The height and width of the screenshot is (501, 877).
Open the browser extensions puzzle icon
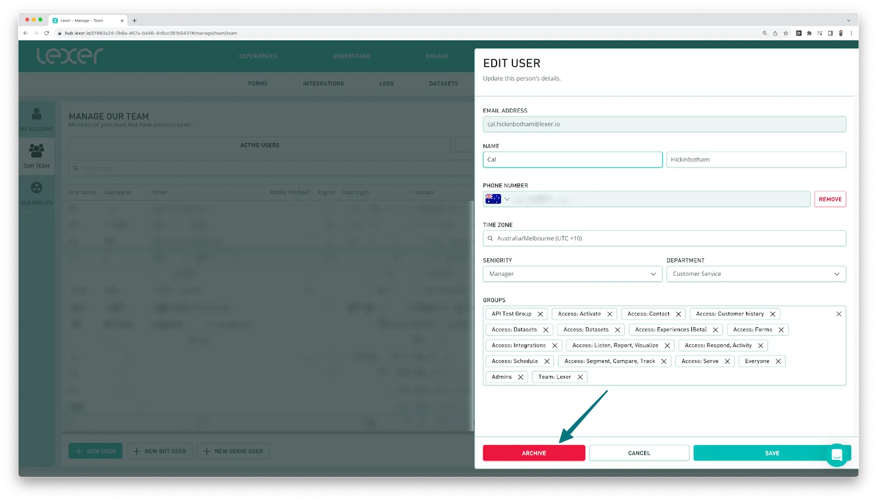pos(809,33)
